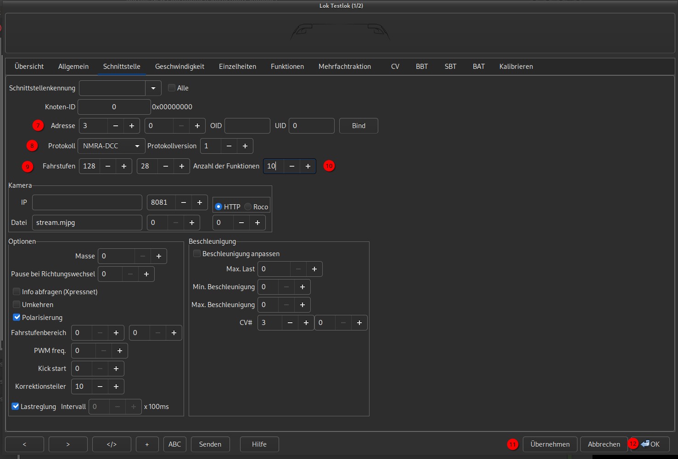Uncheck the Polarisierung option
This screenshot has width=678, height=459.
[17, 318]
